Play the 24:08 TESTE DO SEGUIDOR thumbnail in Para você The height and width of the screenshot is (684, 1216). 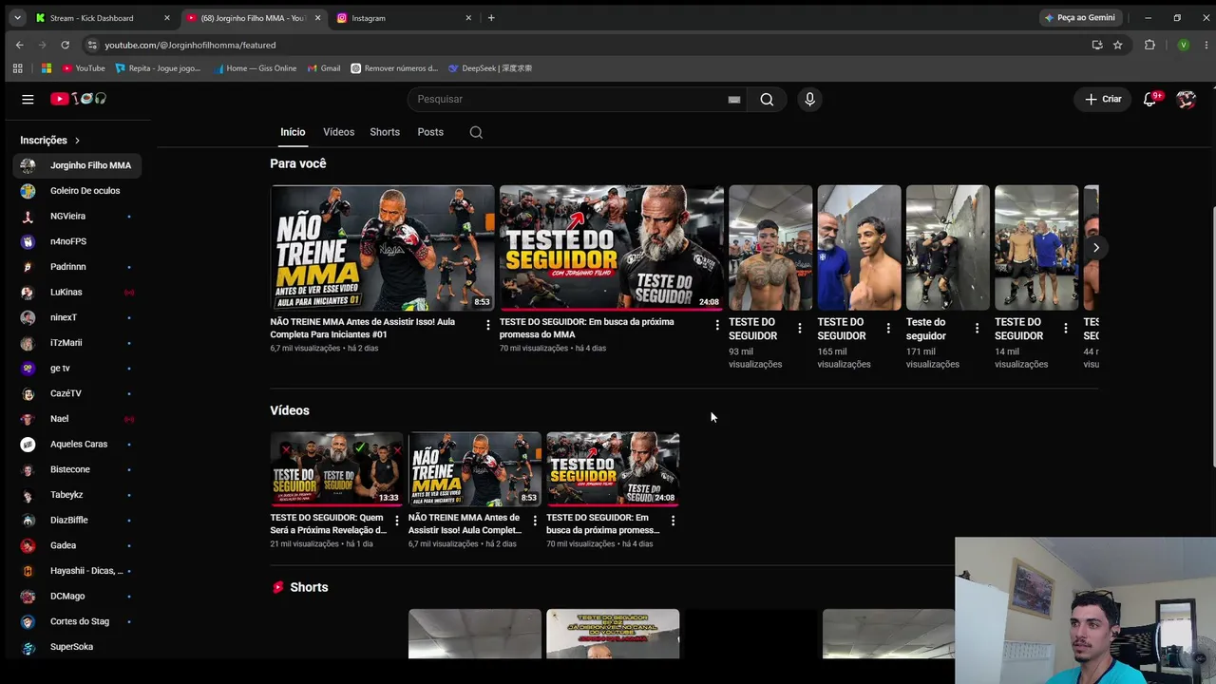[612, 248]
